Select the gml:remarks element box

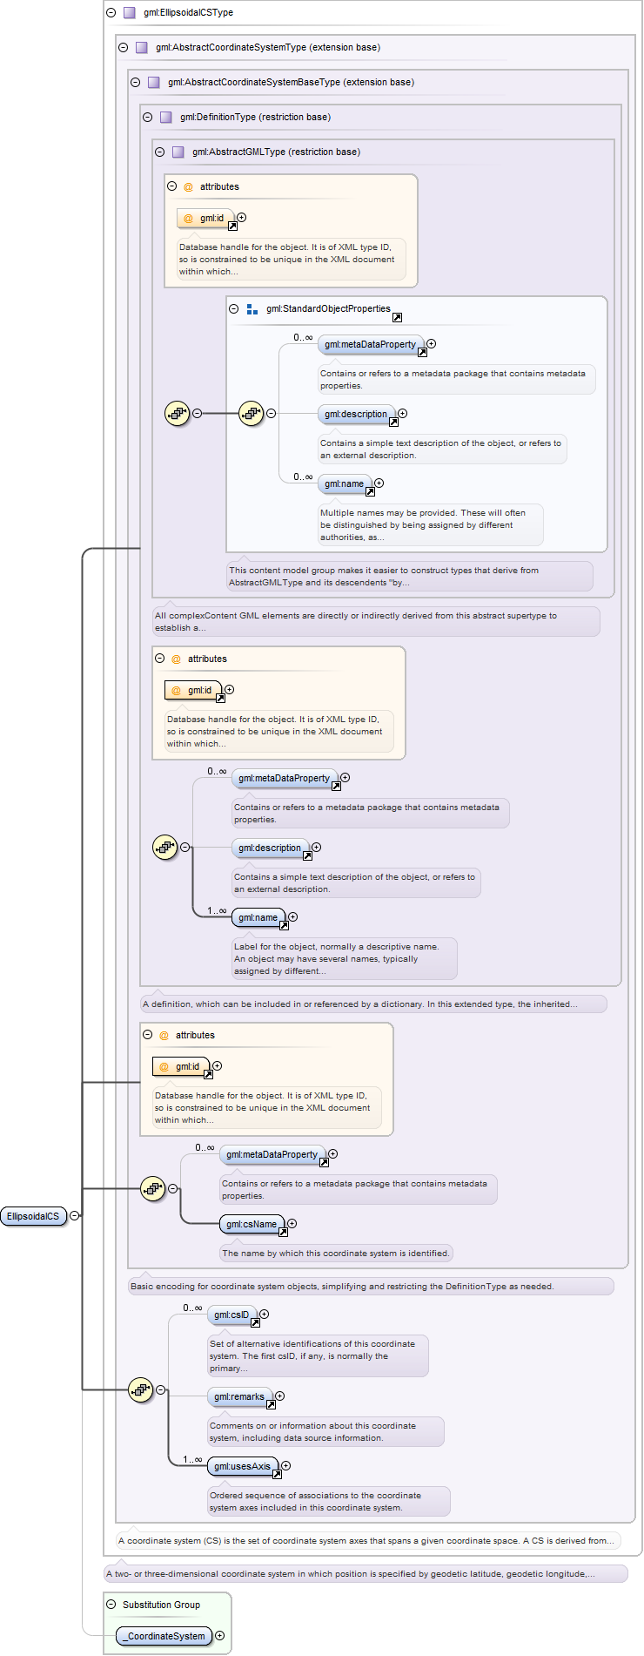pyautogui.click(x=240, y=1396)
